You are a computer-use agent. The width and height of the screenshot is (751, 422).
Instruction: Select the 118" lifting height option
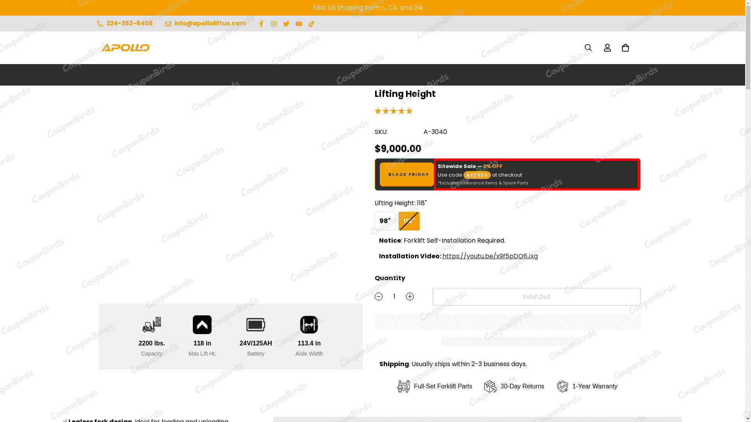point(409,221)
